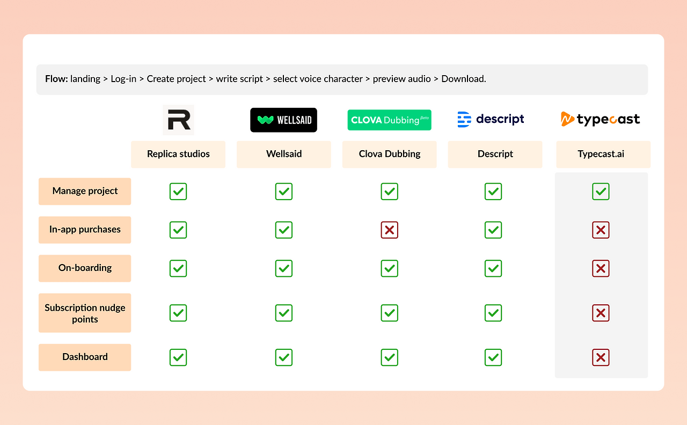Image resolution: width=687 pixels, height=425 pixels.
Task: Click Typecast.ai In-app purchases red cross
Action: [601, 230]
